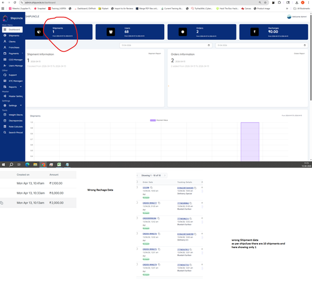Click the Clients person icon in sidebar
Screen dimensions: 312x286
pyautogui.click(x=5, y=42)
